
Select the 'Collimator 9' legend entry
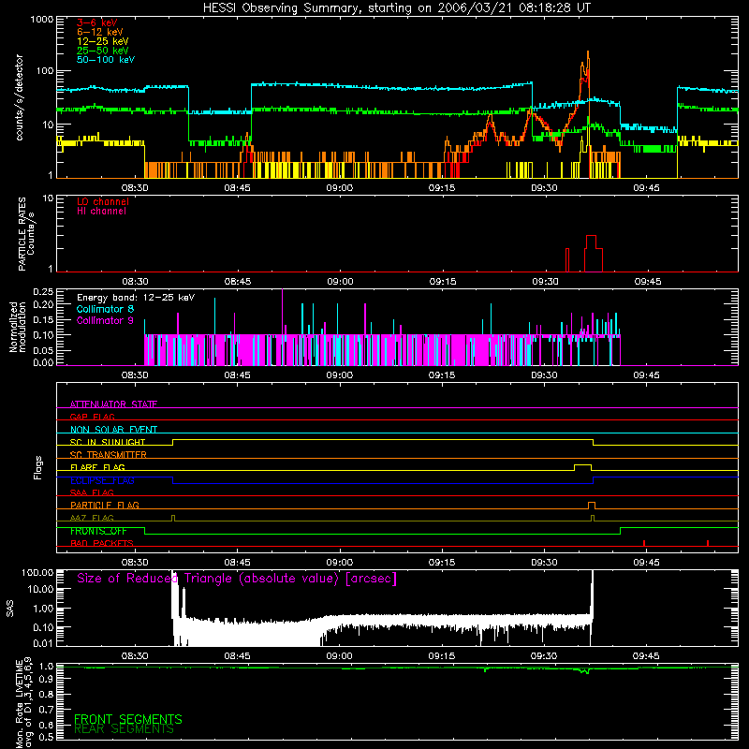[105, 320]
